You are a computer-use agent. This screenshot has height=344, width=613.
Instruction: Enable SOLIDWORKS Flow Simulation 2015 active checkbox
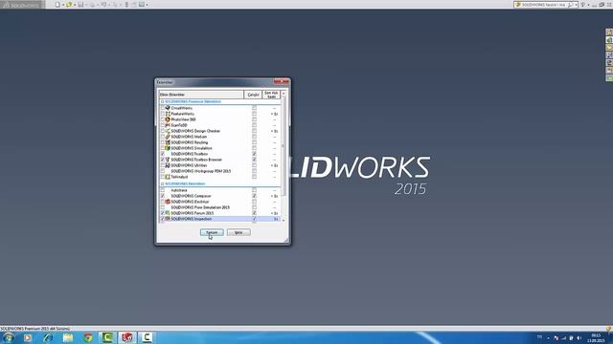point(163,207)
